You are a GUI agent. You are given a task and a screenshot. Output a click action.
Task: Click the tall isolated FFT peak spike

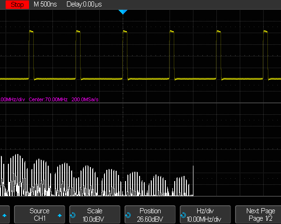coord(193,180)
